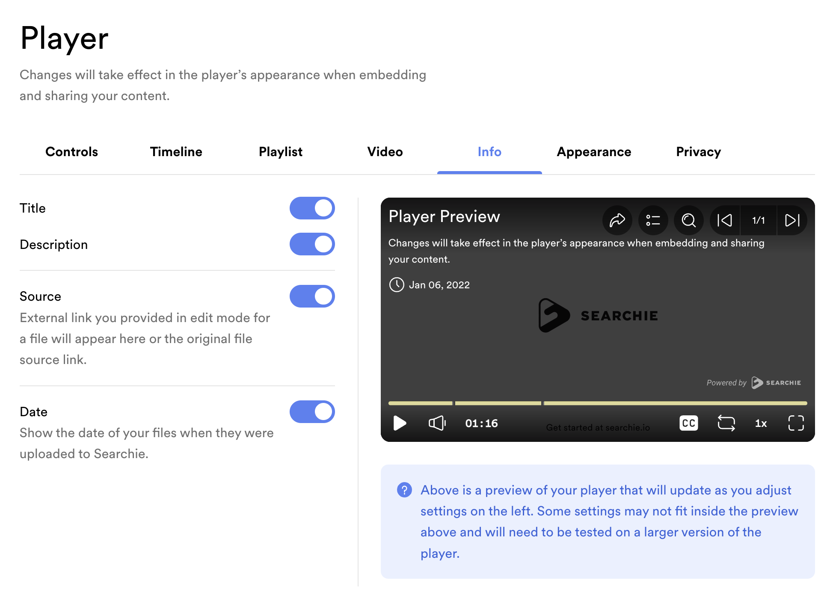Open the Appearance tab
Image resolution: width=830 pixels, height=592 pixels.
594,152
